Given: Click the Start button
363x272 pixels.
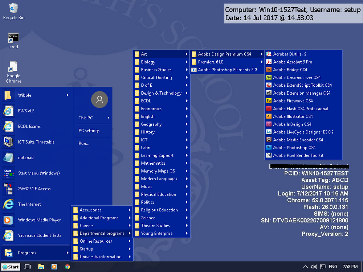Looking at the screenshot, I should (x=11, y=267).
